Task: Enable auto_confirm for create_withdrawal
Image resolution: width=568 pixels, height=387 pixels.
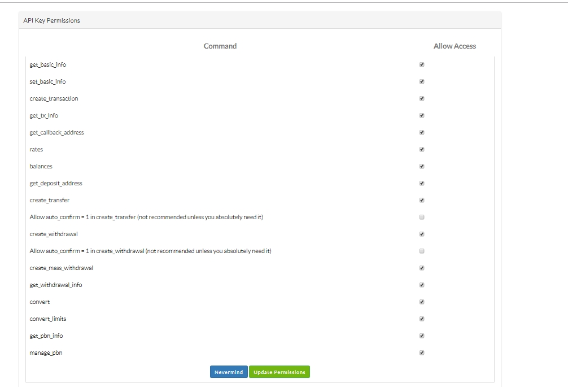Action: (422, 251)
